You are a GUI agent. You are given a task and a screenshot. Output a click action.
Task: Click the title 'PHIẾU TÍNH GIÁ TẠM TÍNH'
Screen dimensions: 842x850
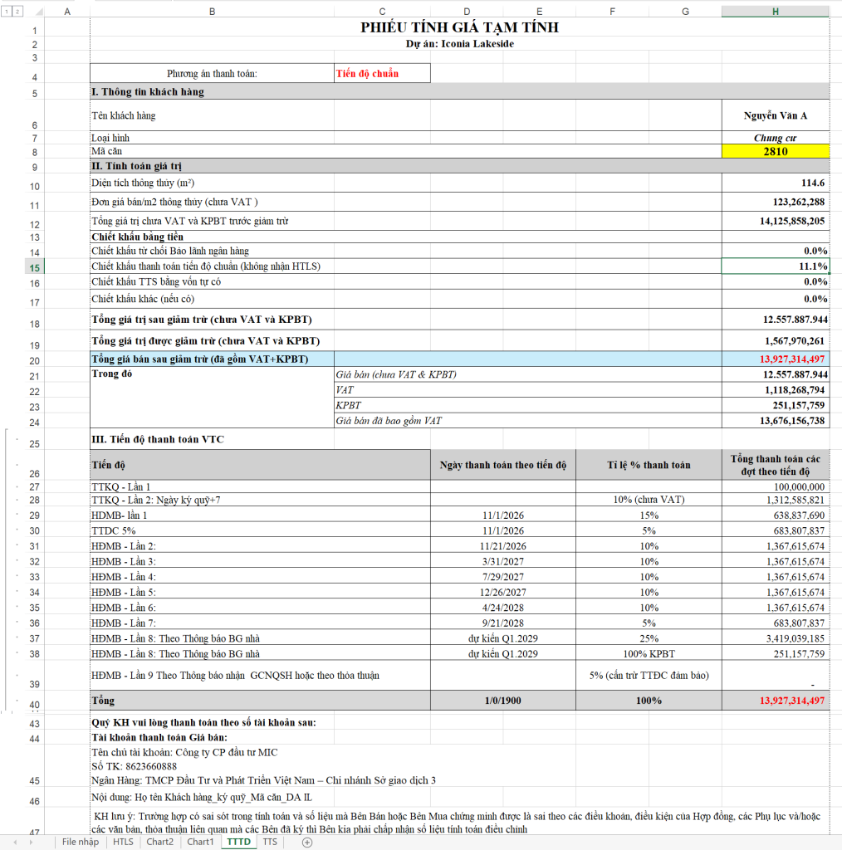point(460,27)
